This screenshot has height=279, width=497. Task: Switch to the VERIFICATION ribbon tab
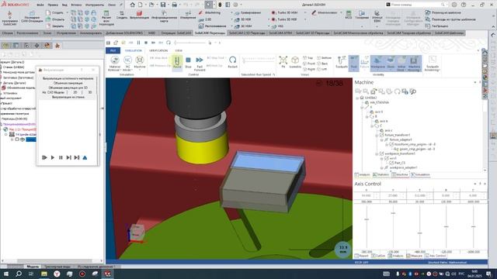click(x=158, y=50)
